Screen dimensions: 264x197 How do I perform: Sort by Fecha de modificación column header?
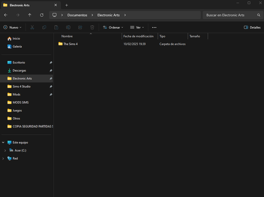coord(139,36)
